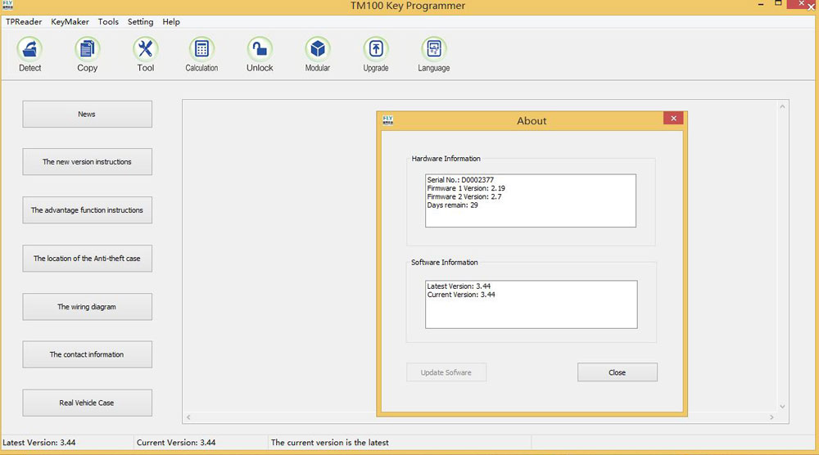Click the content pane's scroll down arrow
This screenshot has height=455, width=819.
click(782, 406)
